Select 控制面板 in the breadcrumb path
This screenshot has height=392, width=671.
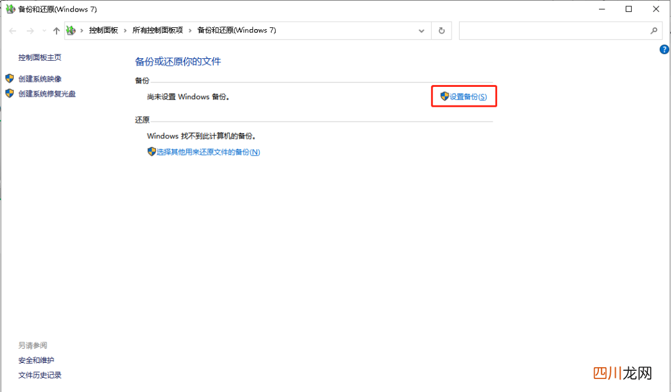(x=104, y=30)
